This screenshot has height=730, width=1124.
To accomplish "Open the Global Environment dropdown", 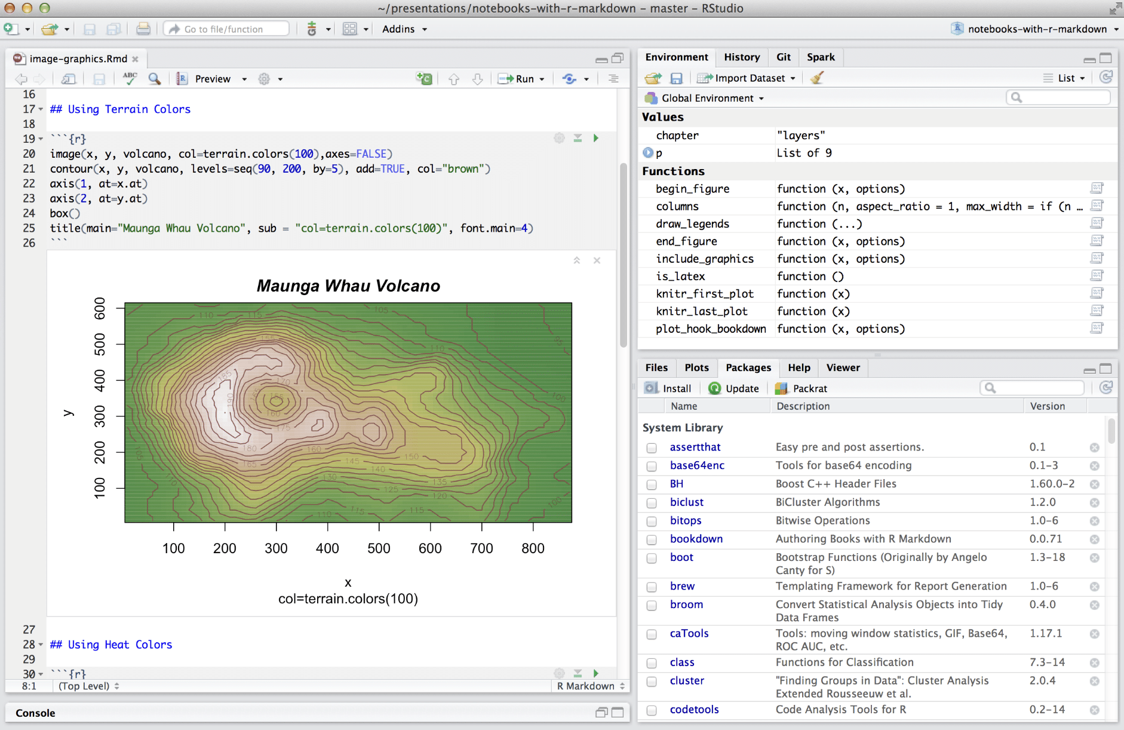I will tap(705, 98).
